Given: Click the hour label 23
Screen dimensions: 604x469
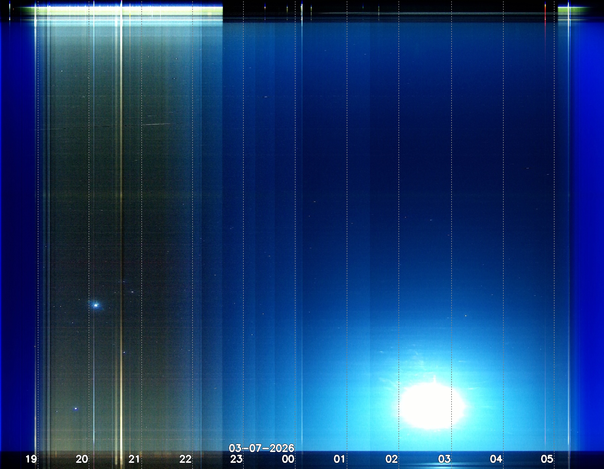Looking at the screenshot, I should [x=236, y=459].
